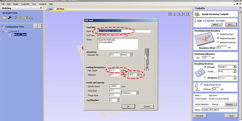Open the File menu
Image resolution: width=242 pixels, height=121 pixels.
(x=3, y=4)
